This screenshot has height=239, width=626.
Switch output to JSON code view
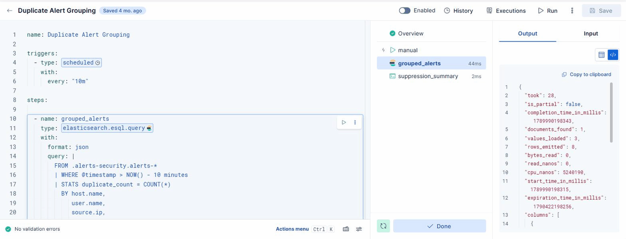tap(613, 55)
